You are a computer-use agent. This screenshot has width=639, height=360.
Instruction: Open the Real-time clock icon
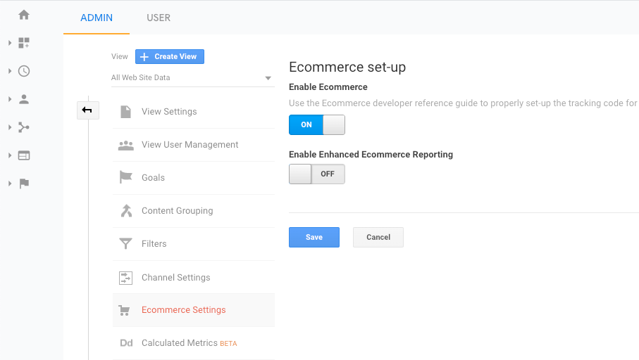[x=24, y=71]
